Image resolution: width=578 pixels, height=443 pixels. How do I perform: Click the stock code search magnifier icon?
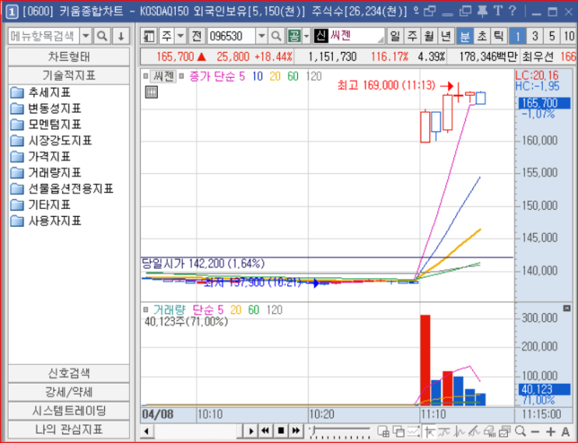click(x=275, y=37)
